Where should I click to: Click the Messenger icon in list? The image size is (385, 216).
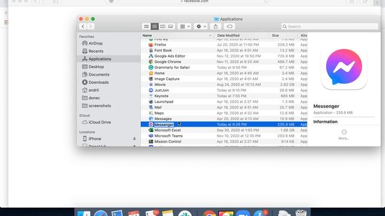151,124
